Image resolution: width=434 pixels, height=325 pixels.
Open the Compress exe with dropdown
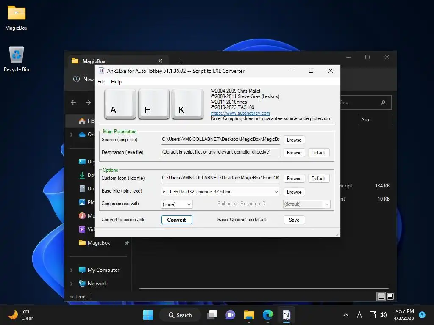189,204
